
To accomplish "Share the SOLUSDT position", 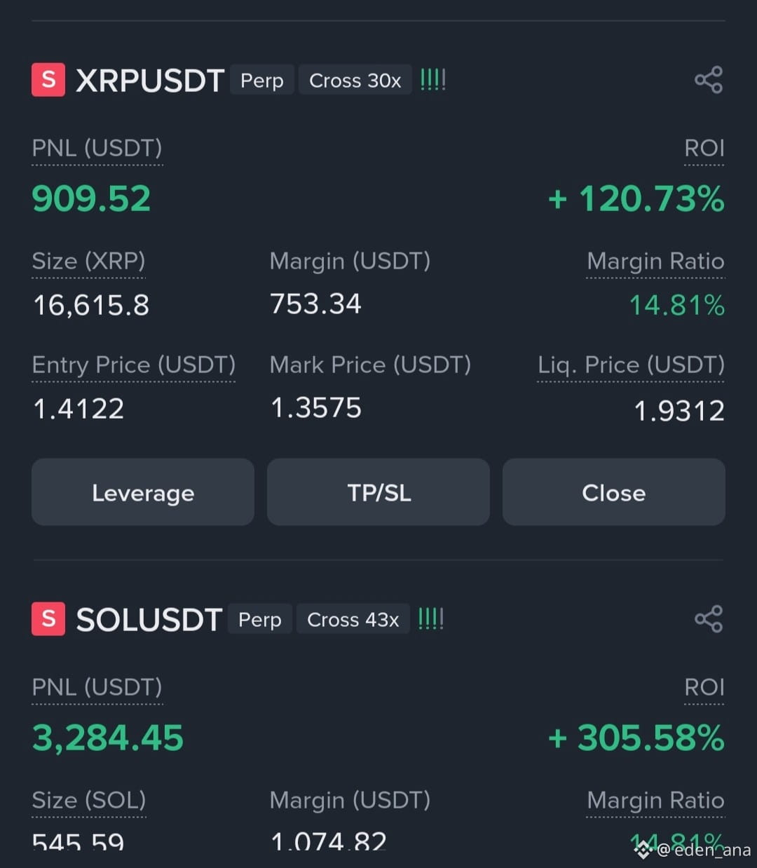I will pos(709,619).
